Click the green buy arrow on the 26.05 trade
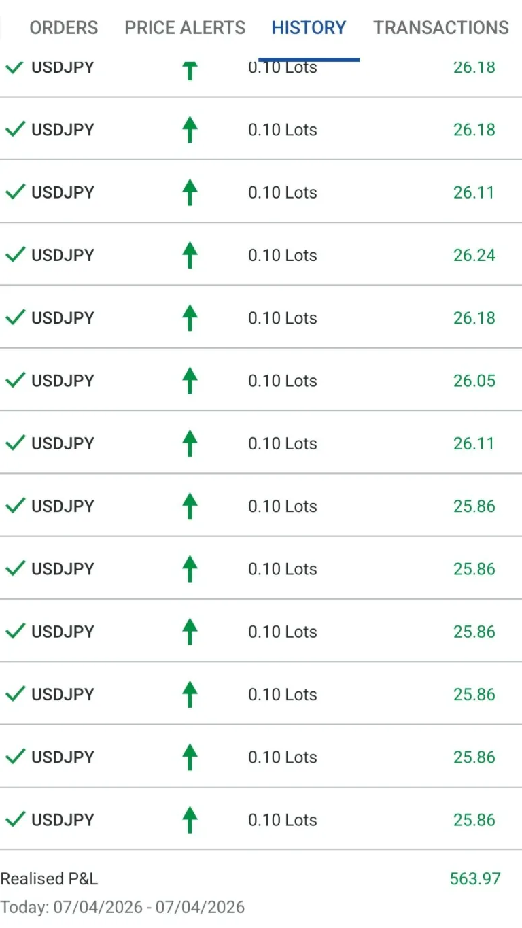This screenshot has height=928, width=522. [190, 381]
